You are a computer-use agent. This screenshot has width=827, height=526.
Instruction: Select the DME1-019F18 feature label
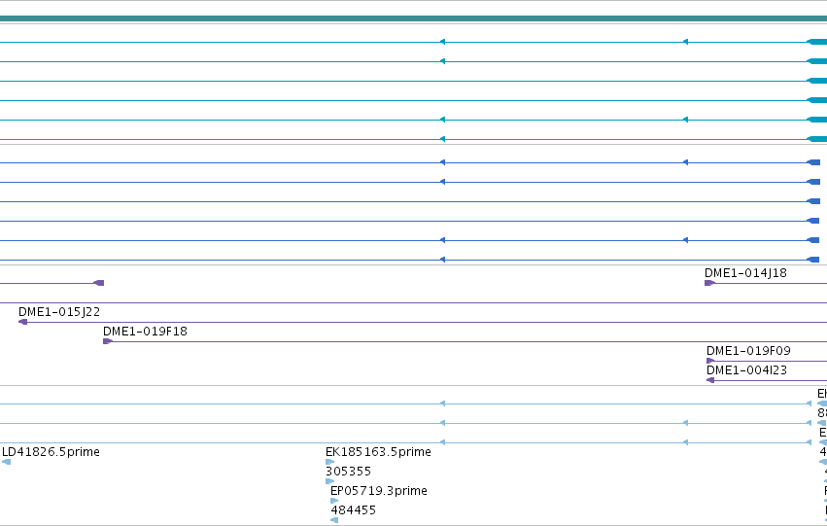click(x=145, y=332)
